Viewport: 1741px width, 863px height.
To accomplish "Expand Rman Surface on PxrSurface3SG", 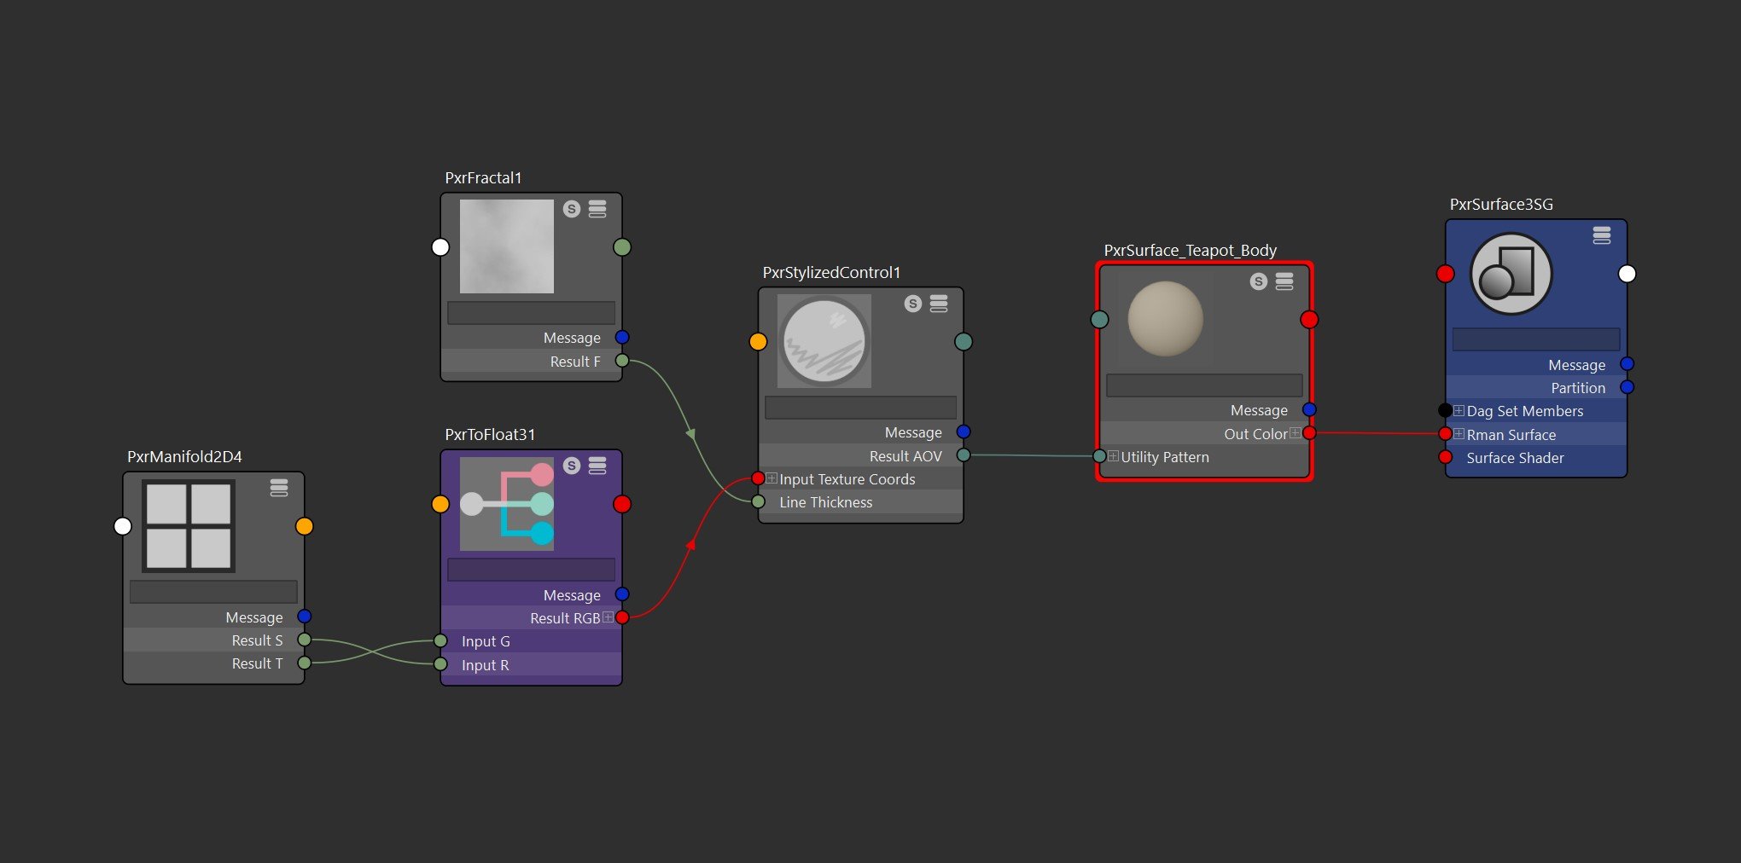I will point(1459,434).
